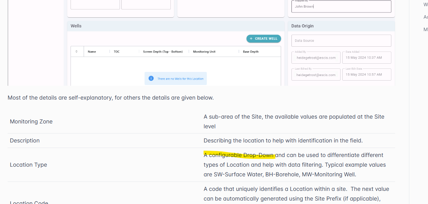Select the Added By email field

click(316, 58)
